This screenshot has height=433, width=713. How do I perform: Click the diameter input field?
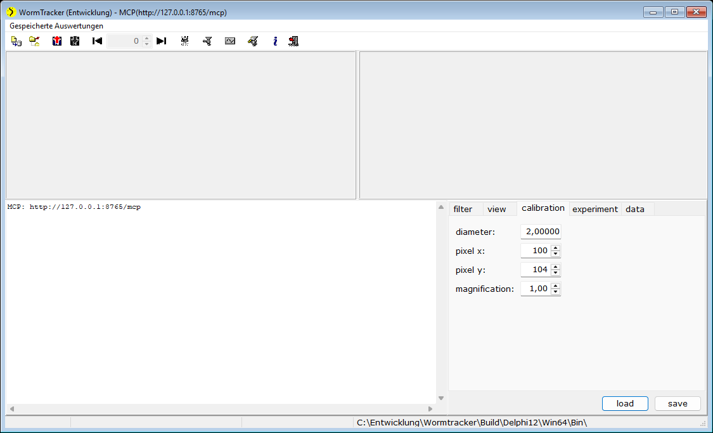[x=541, y=232]
